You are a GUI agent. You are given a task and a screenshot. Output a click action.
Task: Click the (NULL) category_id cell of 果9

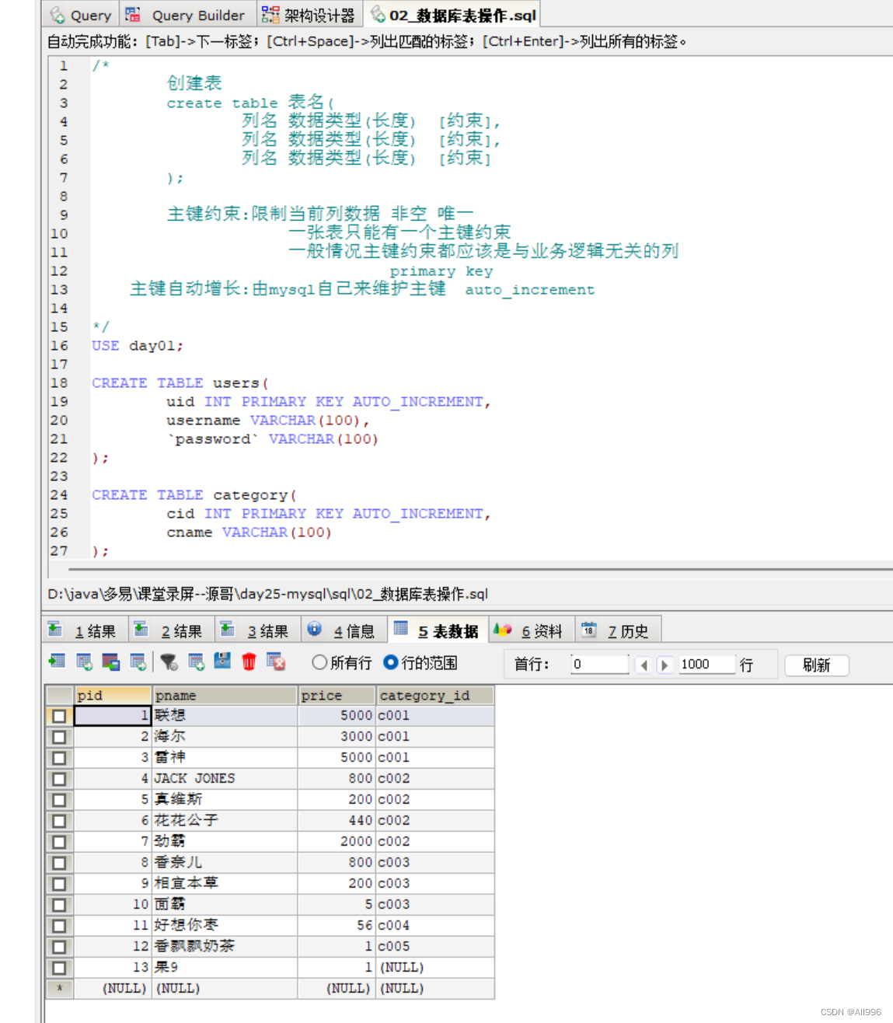(435, 968)
